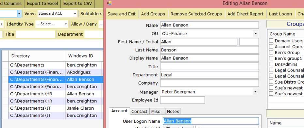Tick the Ben's group1 checkbox
The height and width of the screenshot is (128, 304).
tap(271, 58)
